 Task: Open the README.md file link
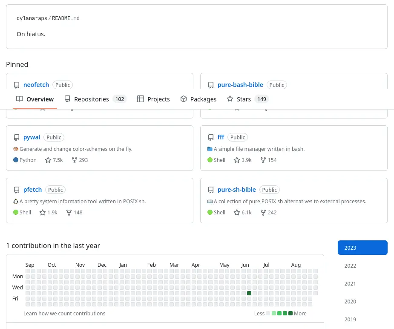(66, 18)
